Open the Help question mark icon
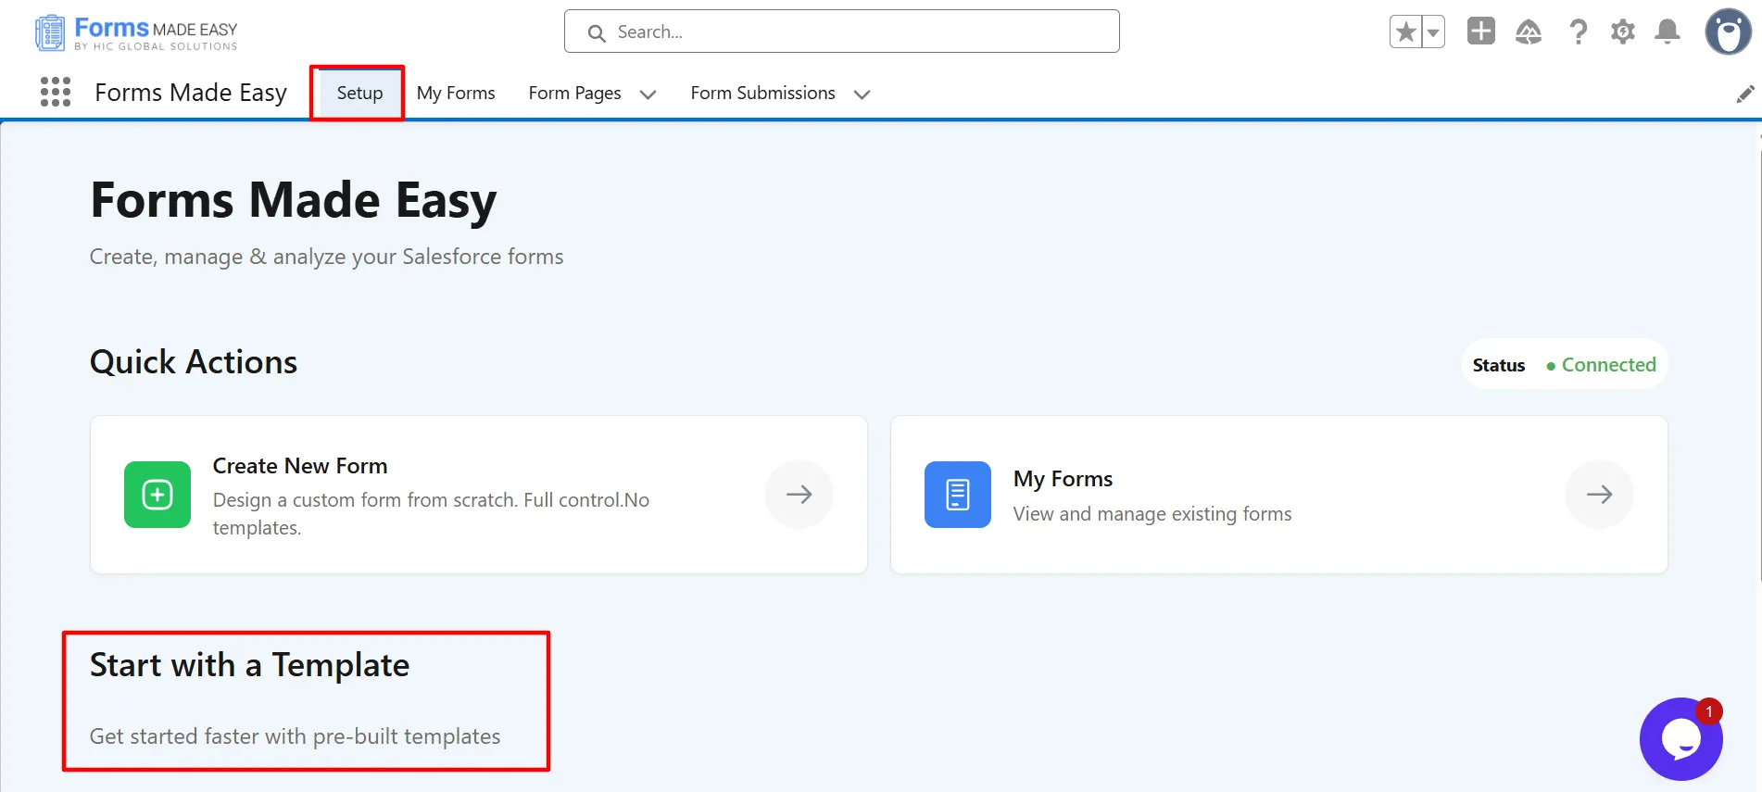 1578,32
